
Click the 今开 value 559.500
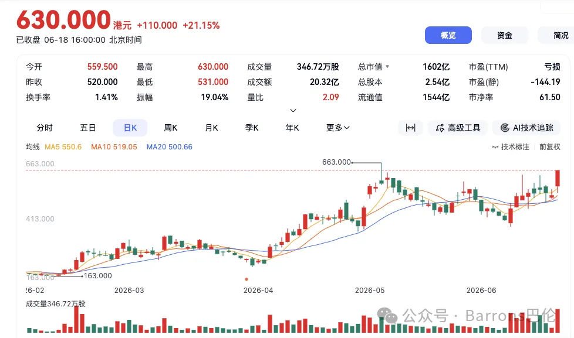point(103,67)
